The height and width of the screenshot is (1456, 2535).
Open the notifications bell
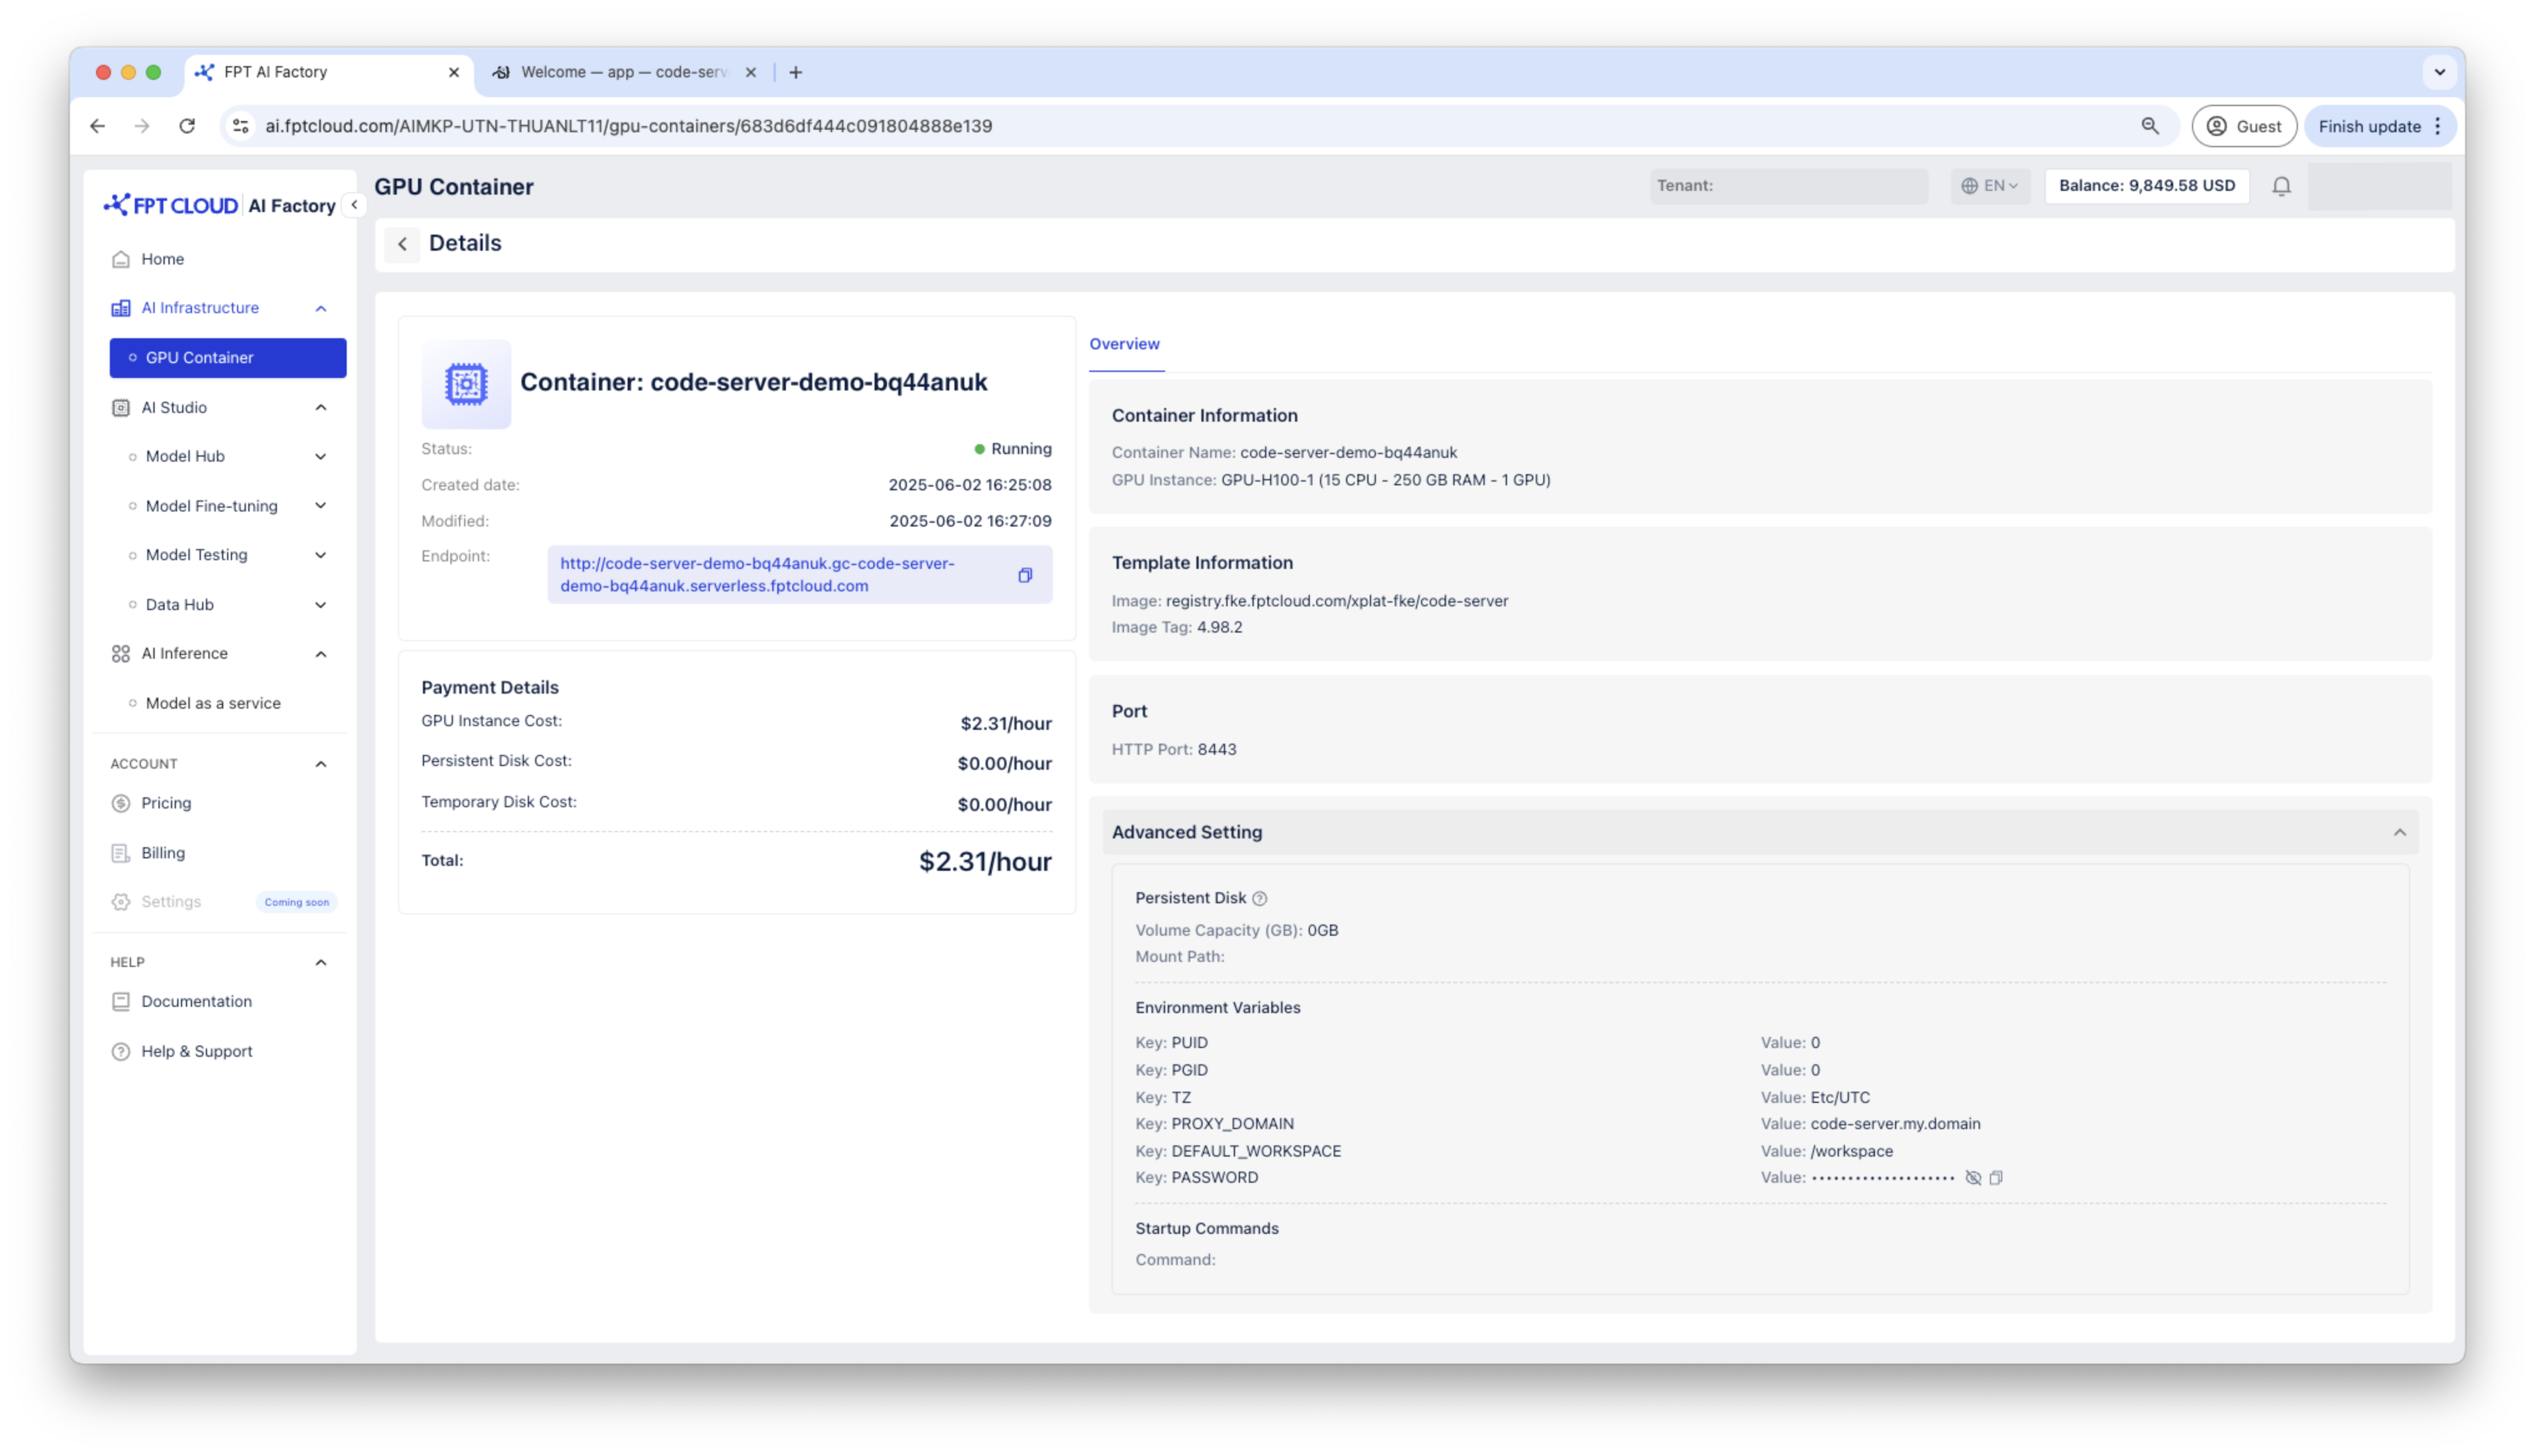(x=2281, y=186)
